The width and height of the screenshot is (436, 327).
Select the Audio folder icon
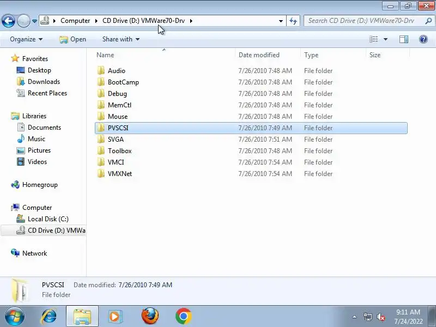tap(101, 71)
